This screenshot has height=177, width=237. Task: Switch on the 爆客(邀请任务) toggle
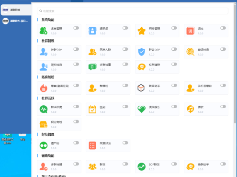click(76, 86)
